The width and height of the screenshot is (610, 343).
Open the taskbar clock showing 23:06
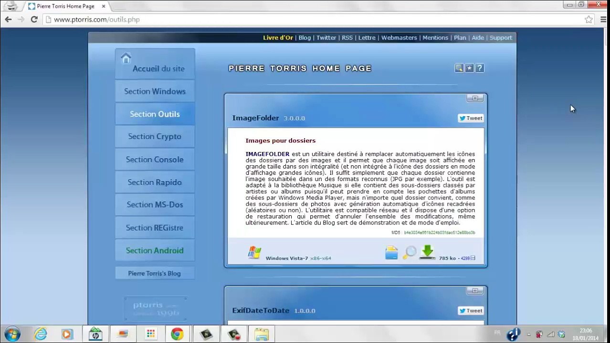pos(586,334)
